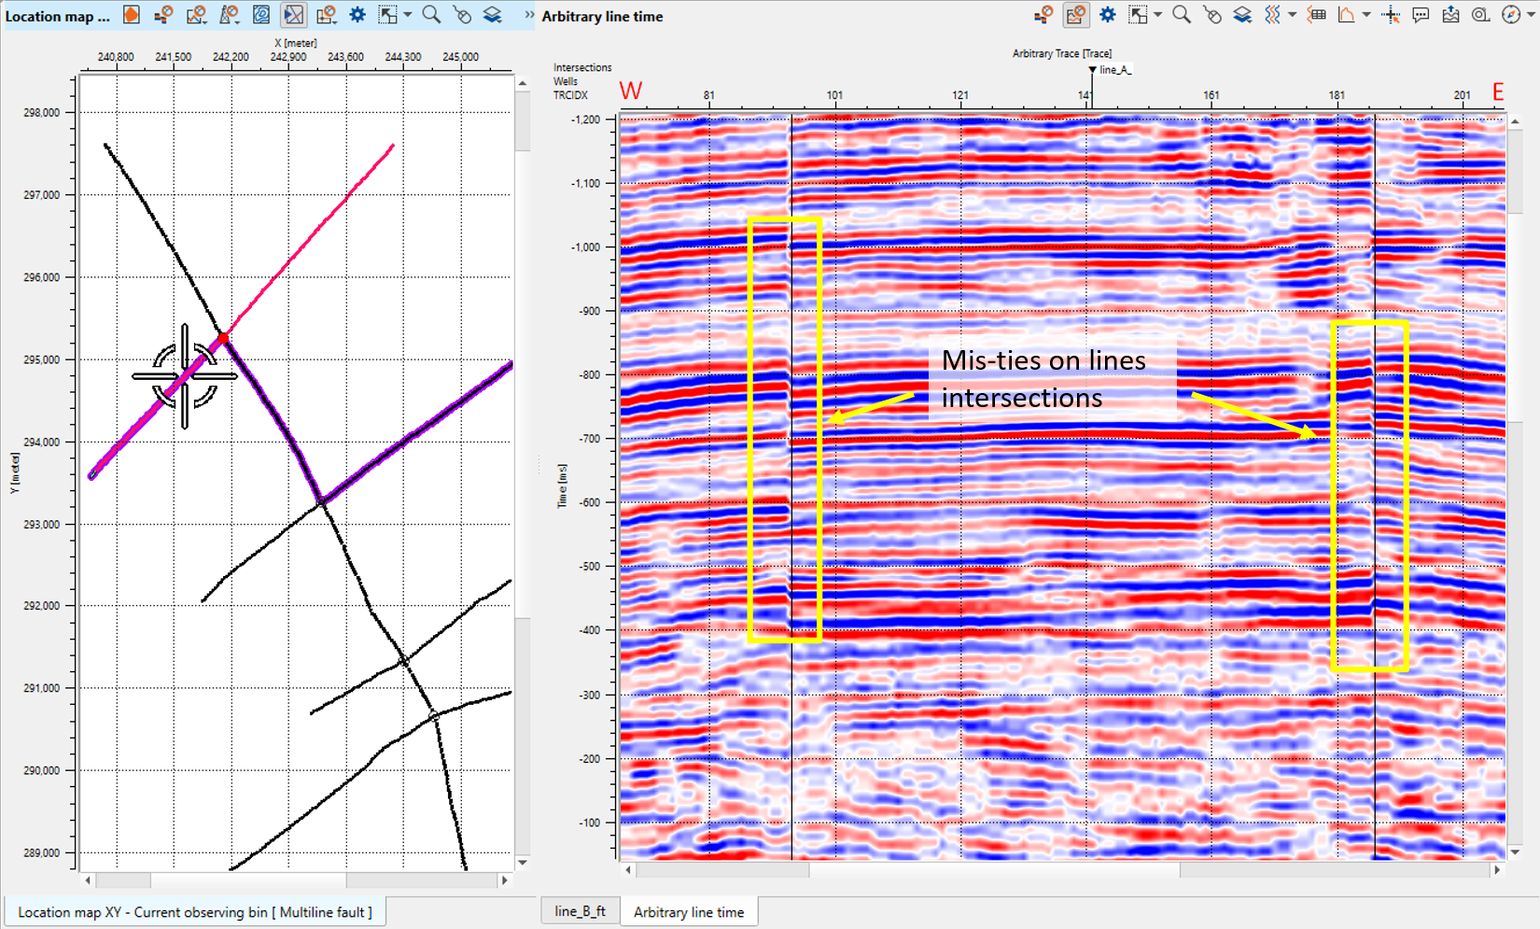The height and width of the screenshot is (929, 1540).
Task: Click the chevron to show more toolbar icons
Action: (528, 15)
